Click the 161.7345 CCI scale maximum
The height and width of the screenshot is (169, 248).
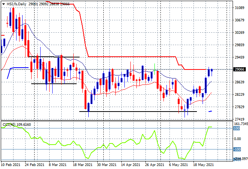pos(241,124)
